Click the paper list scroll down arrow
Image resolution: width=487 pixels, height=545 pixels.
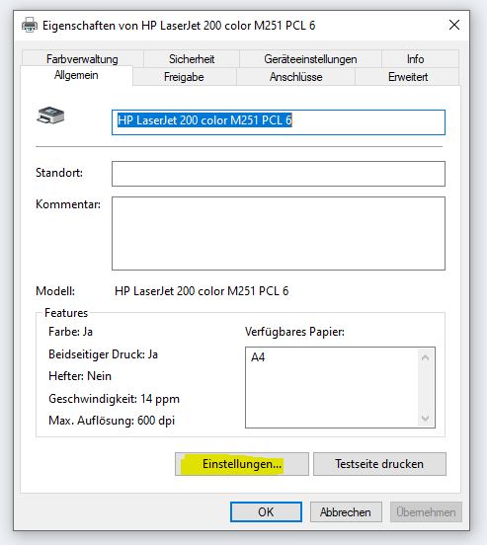[425, 419]
